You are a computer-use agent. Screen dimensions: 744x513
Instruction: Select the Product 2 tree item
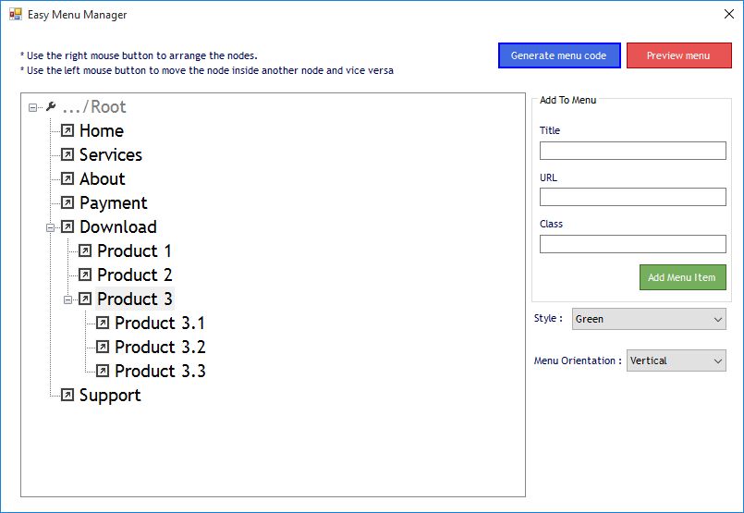click(x=134, y=275)
